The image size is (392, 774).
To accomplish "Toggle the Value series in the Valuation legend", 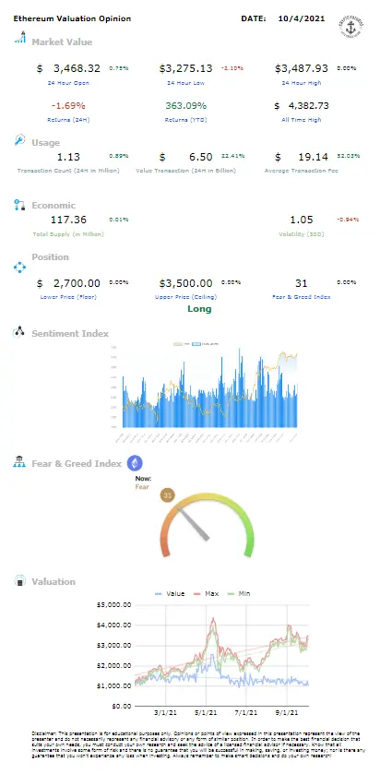I will coord(169,593).
